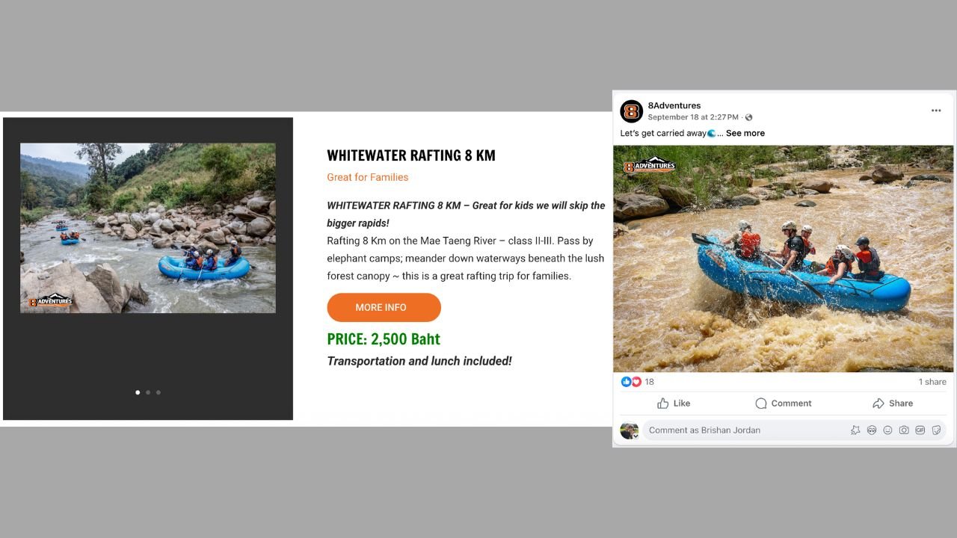View the 1 share count
The image size is (957, 538).
pyautogui.click(x=932, y=382)
